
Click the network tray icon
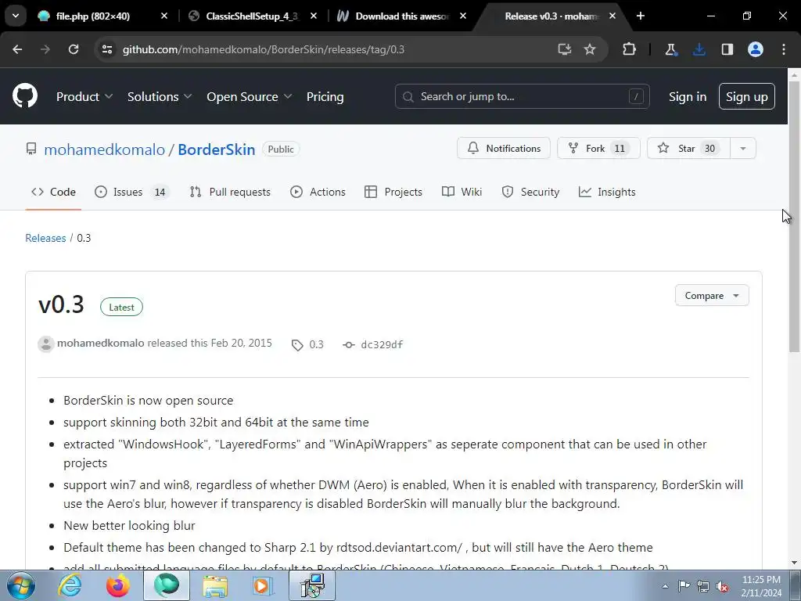(703, 586)
